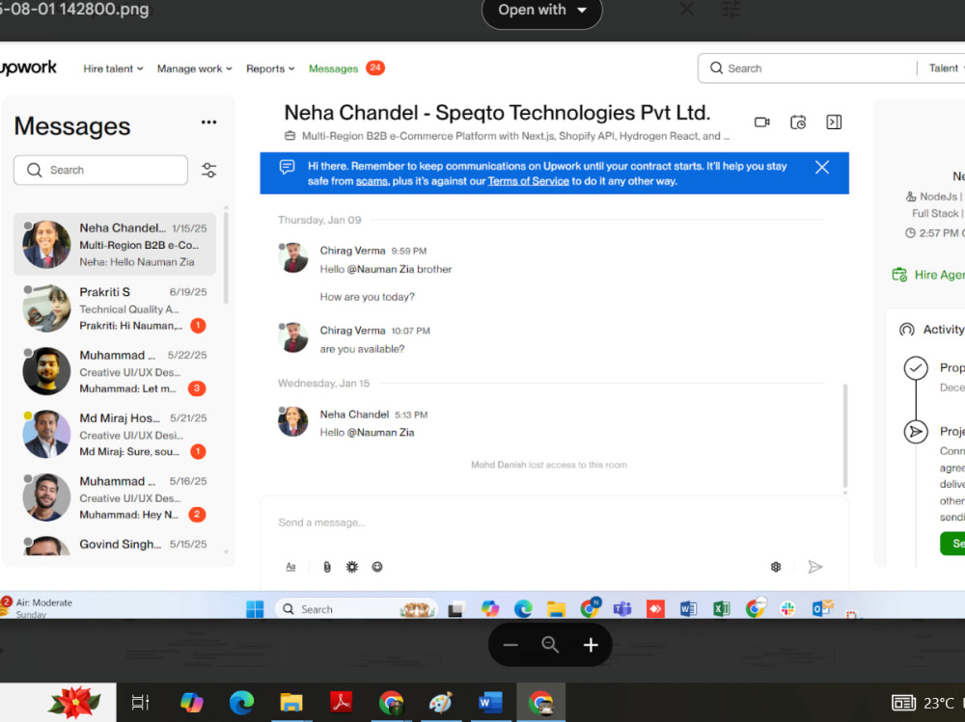The image size is (965, 722).
Task: Select the Prakriti S conversation
Action: [115, 308]
